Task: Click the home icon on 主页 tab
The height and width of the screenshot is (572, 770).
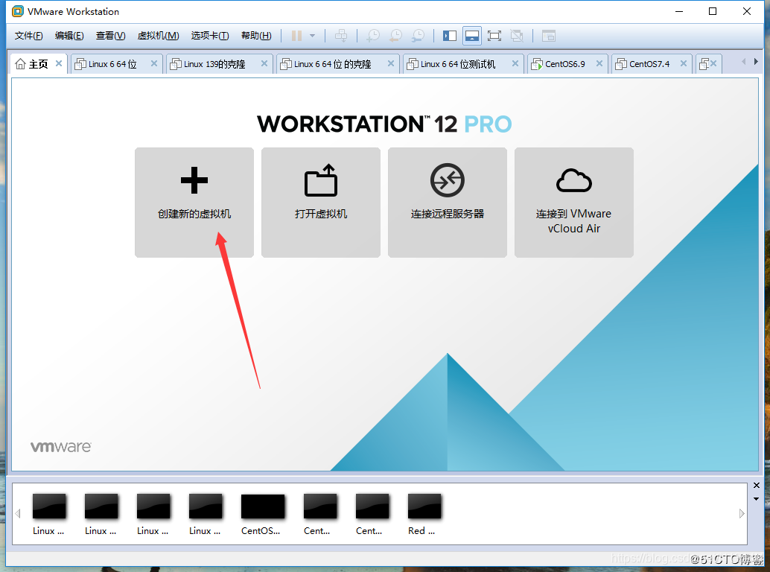Action: coord(20,64)
